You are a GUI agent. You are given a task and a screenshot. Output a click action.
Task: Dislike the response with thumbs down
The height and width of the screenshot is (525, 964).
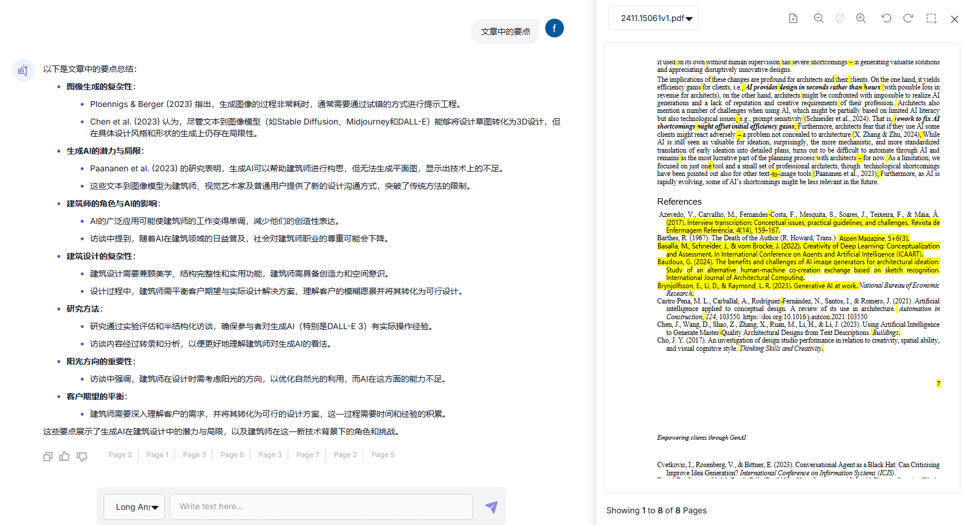[82, 456]
